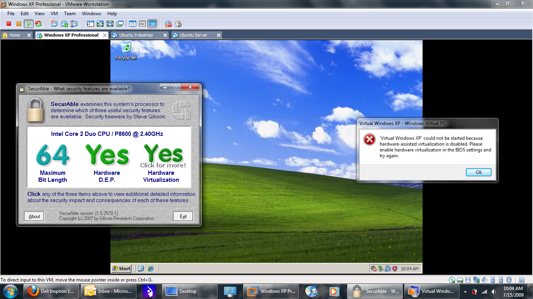Viewport: 533px width, 299px height.
Task: Open the Inbox Microsoft Outlook taskbar button
Action: pos(108,291)
